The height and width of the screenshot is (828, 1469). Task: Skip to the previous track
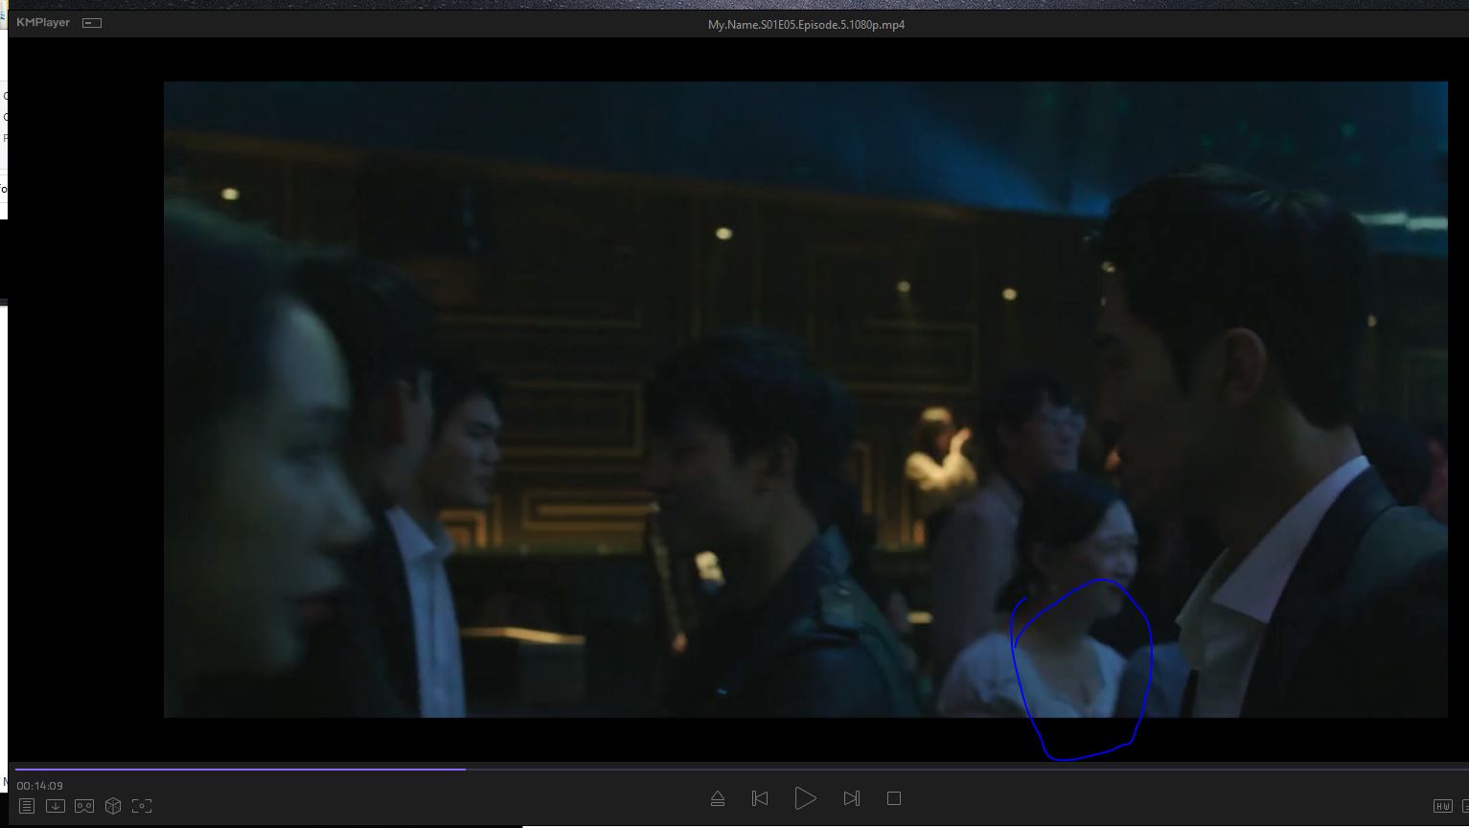point(760,798)
